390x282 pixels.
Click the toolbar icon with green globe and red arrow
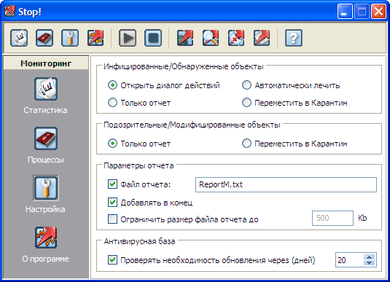(x=185, y=38)
